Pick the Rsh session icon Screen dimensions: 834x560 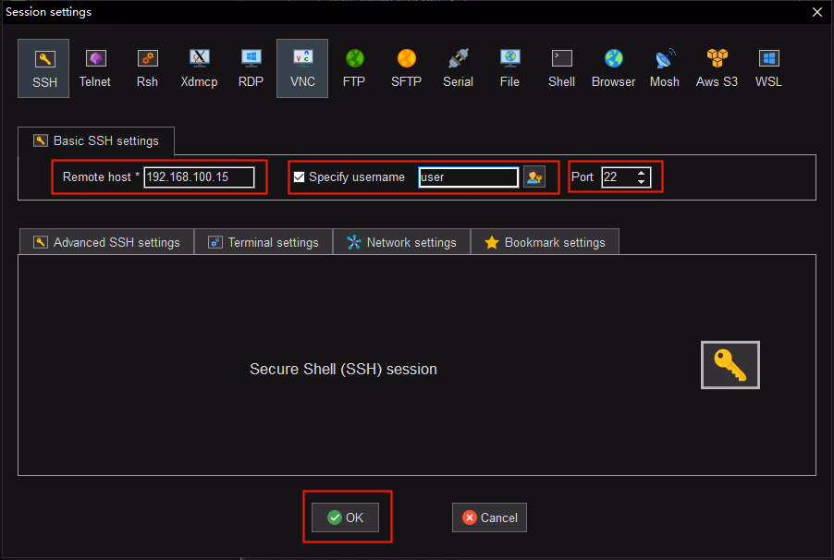(x=147, y=68)
